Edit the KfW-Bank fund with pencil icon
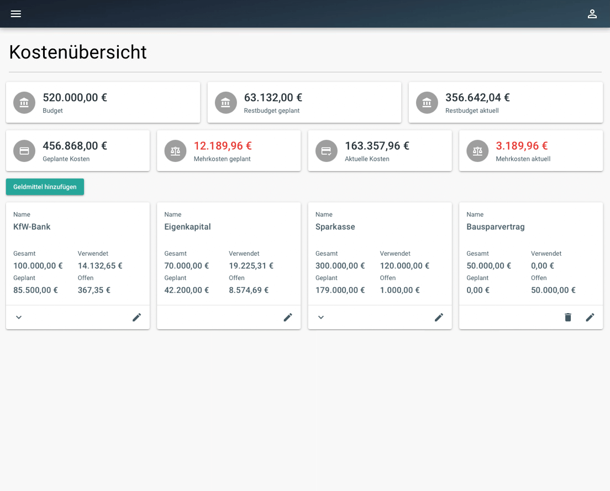Image resolution: width=610 pixels, height=491 pixels. coord(136,317)
